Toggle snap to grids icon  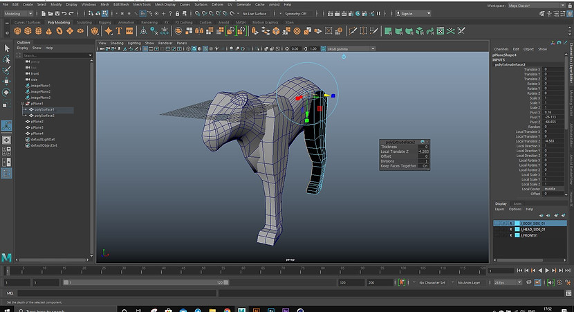click(197, 14)
